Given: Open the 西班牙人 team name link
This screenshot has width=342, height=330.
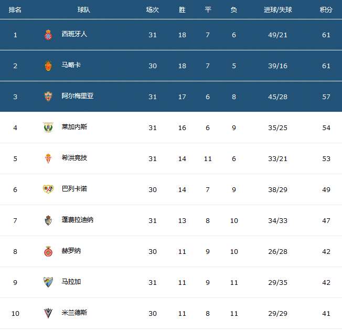Looking at the screenshot, I should pyautogui.click(x=74, y=34).
